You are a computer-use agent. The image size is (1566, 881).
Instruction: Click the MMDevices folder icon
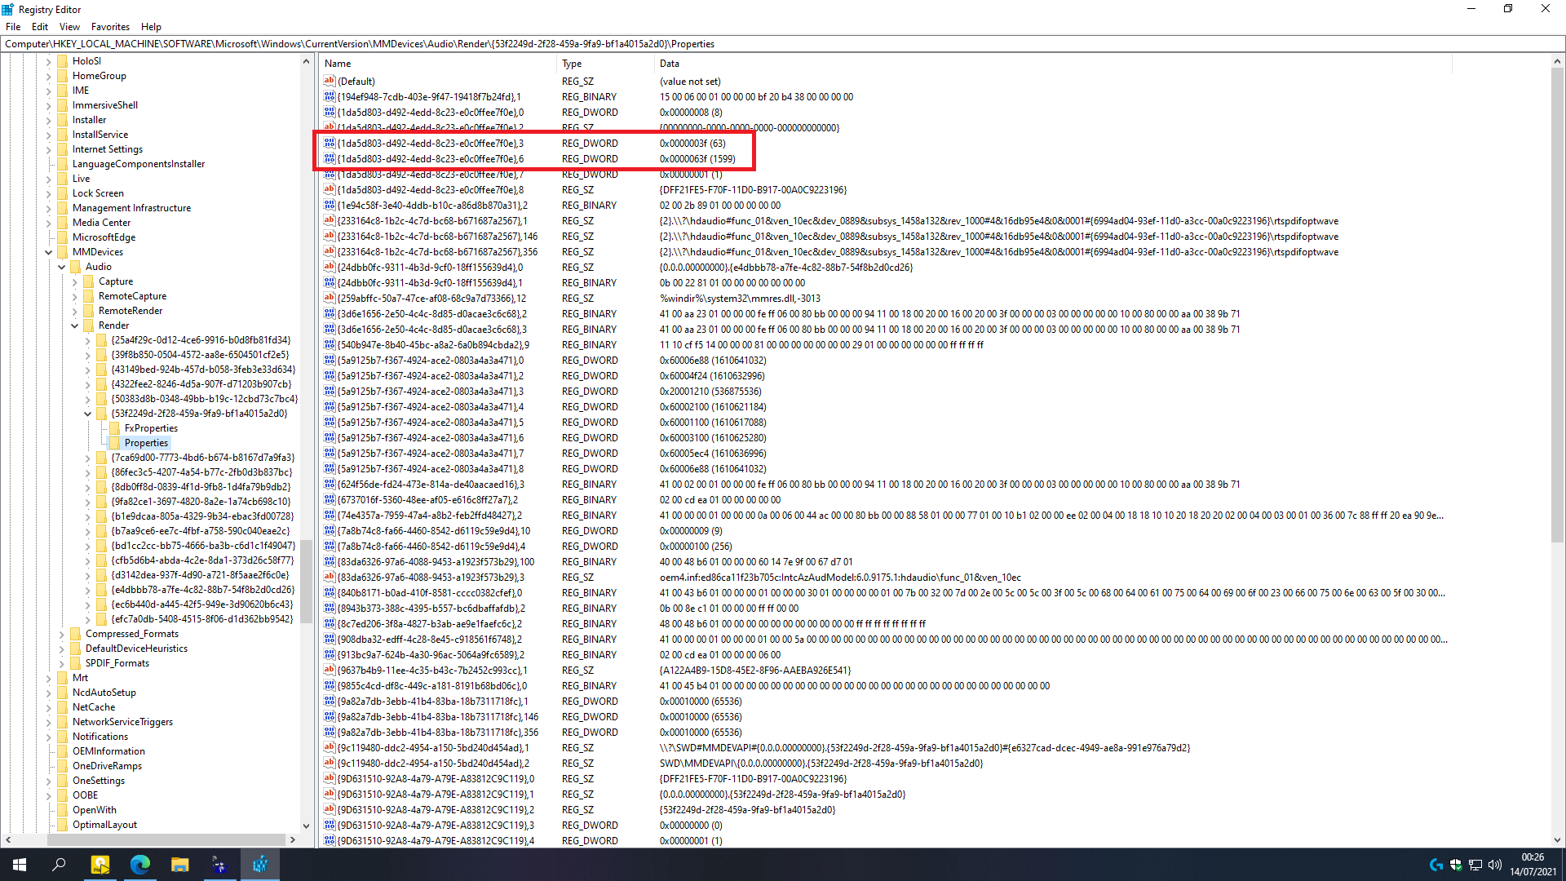62,252
